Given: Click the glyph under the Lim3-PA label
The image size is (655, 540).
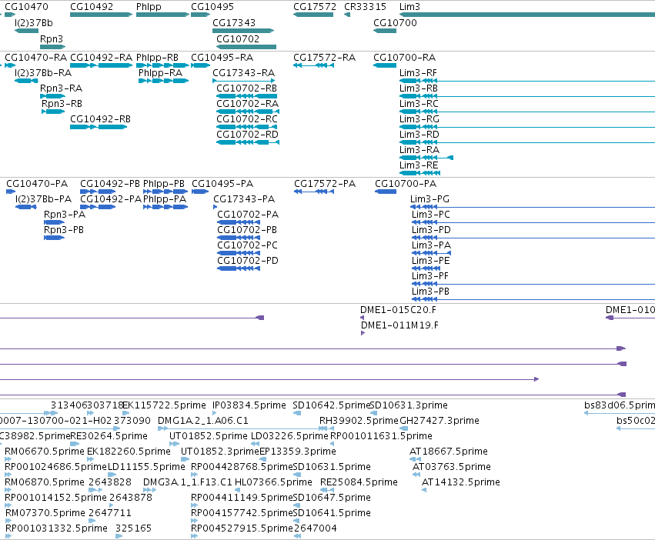Looking at the screenshot, I should (431, 253).
